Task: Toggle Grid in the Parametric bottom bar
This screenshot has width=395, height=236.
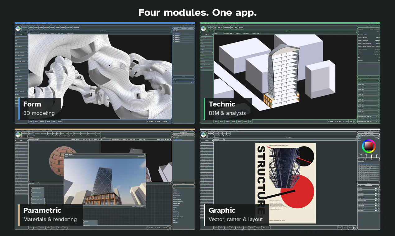Action: pyautogui.click(x=31, y=228)
